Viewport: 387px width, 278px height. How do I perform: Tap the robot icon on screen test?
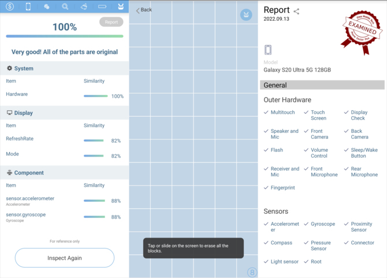247,15
